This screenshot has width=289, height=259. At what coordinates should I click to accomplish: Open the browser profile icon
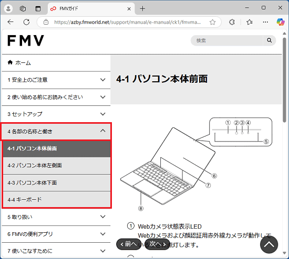8,8
